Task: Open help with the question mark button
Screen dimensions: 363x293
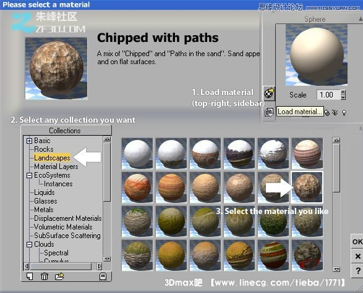Action: tap(357, 270)
